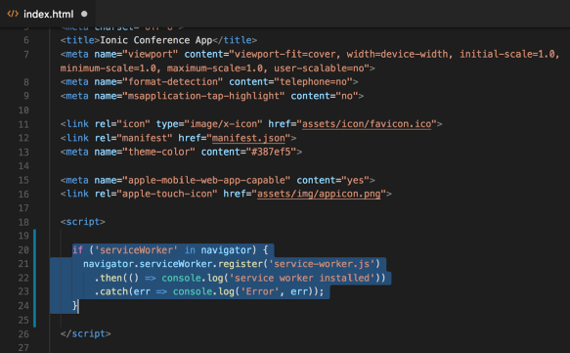This screenshot has width=570, height=353.
Task: Click the "telephone=no" content value
Action: [314, 82]
